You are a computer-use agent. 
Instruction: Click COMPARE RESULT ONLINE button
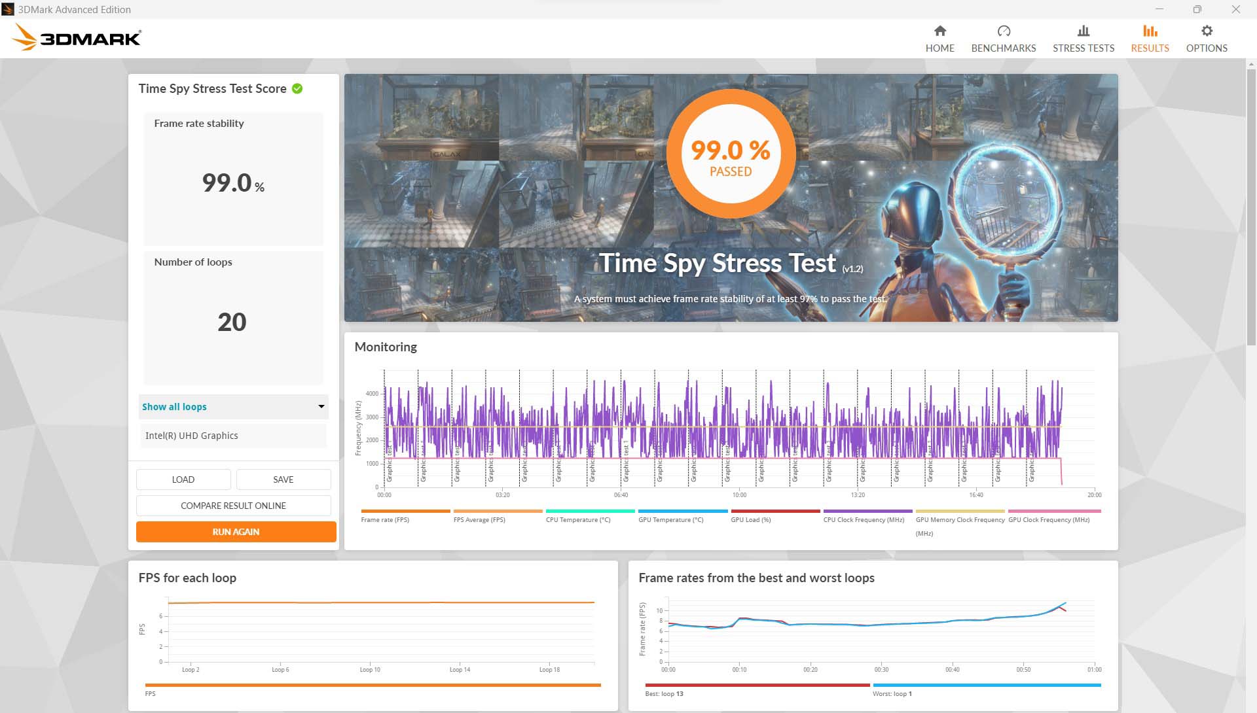(233, 506)
